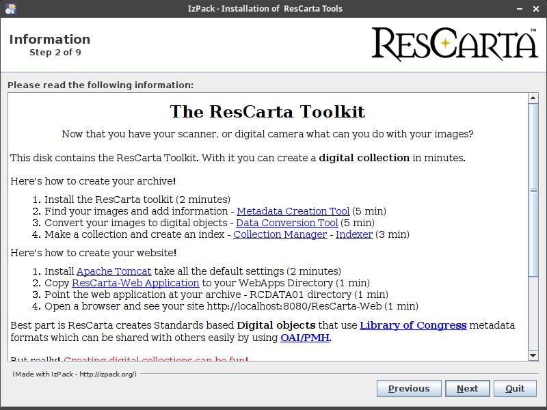The image size is (547, 410).
Task: Click 'Install the ResCarta toolkit (2 minutes)' line
Action: (137, 200)
